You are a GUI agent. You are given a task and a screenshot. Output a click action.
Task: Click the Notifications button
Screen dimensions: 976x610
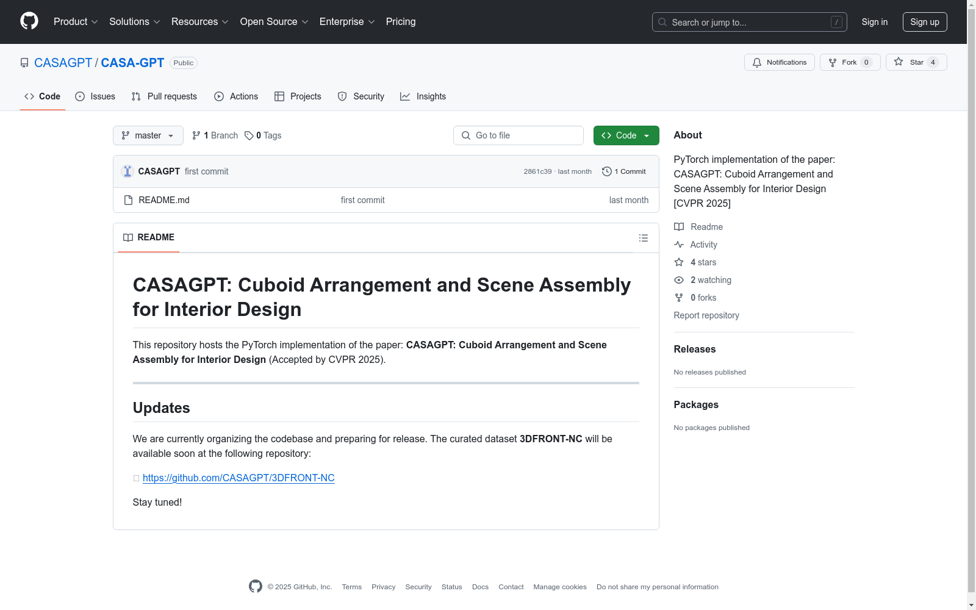pos(780,62)
